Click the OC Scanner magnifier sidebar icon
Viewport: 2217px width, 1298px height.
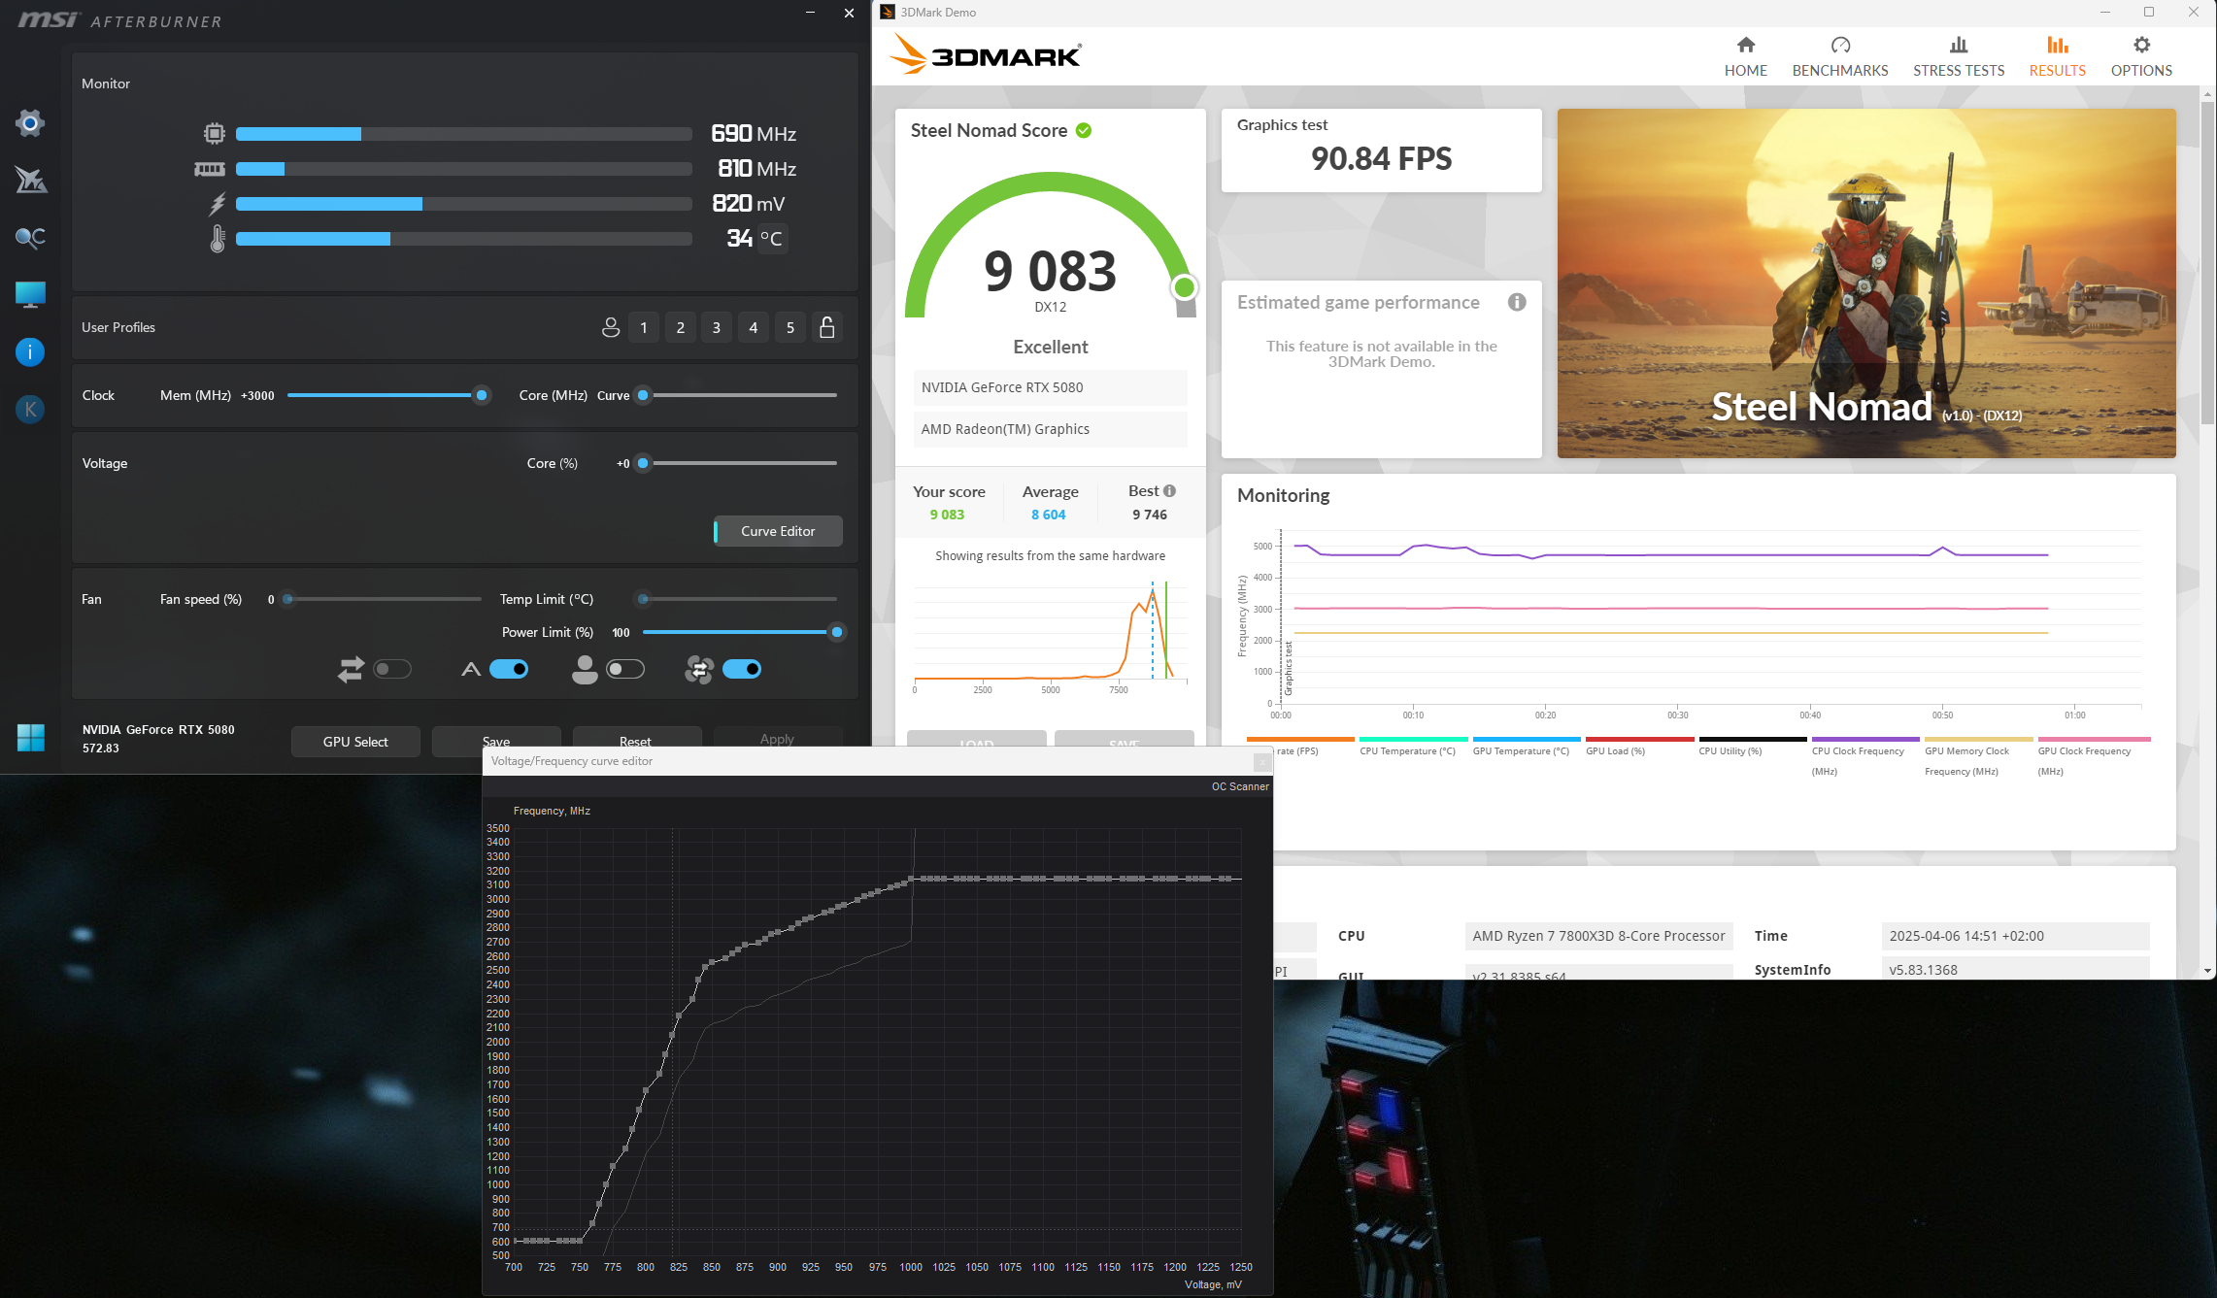[x=30, y=237]
